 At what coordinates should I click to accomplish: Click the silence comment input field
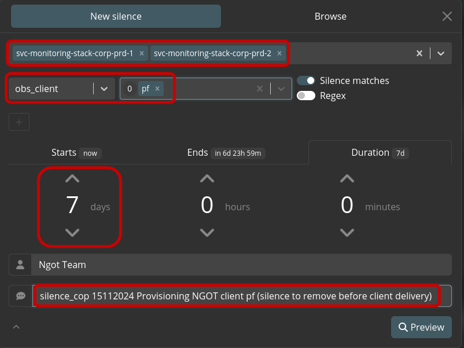coord(242,296)
